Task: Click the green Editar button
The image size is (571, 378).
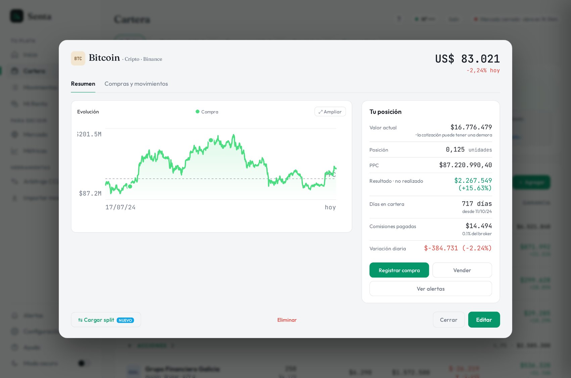Action: tap(484, 320)
